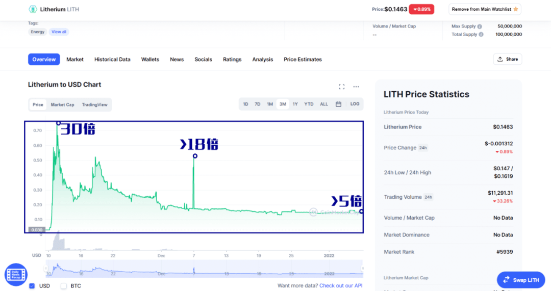Open the Wallets tab
The height and width of the screenshot is (291, 551).
(x=150, y=59)
